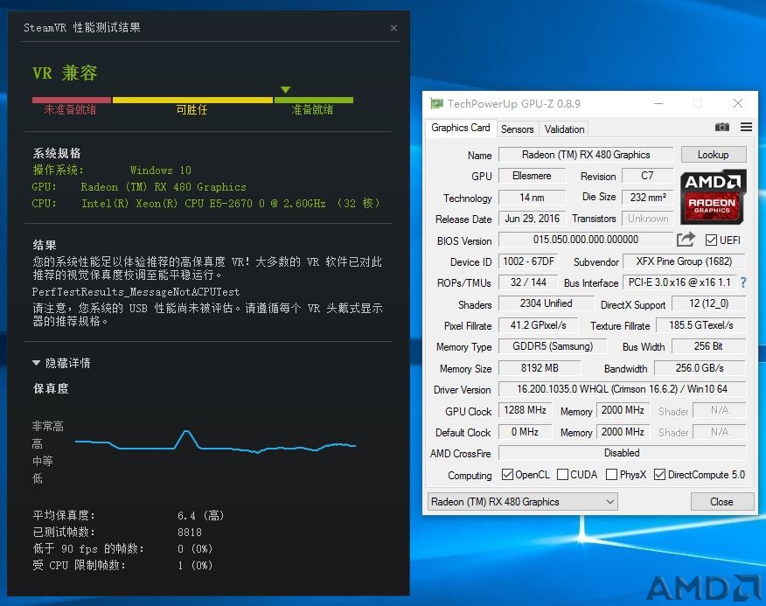766x606 pixels.
Task: Click the Revision field showing C7
Action: [647, 176]
